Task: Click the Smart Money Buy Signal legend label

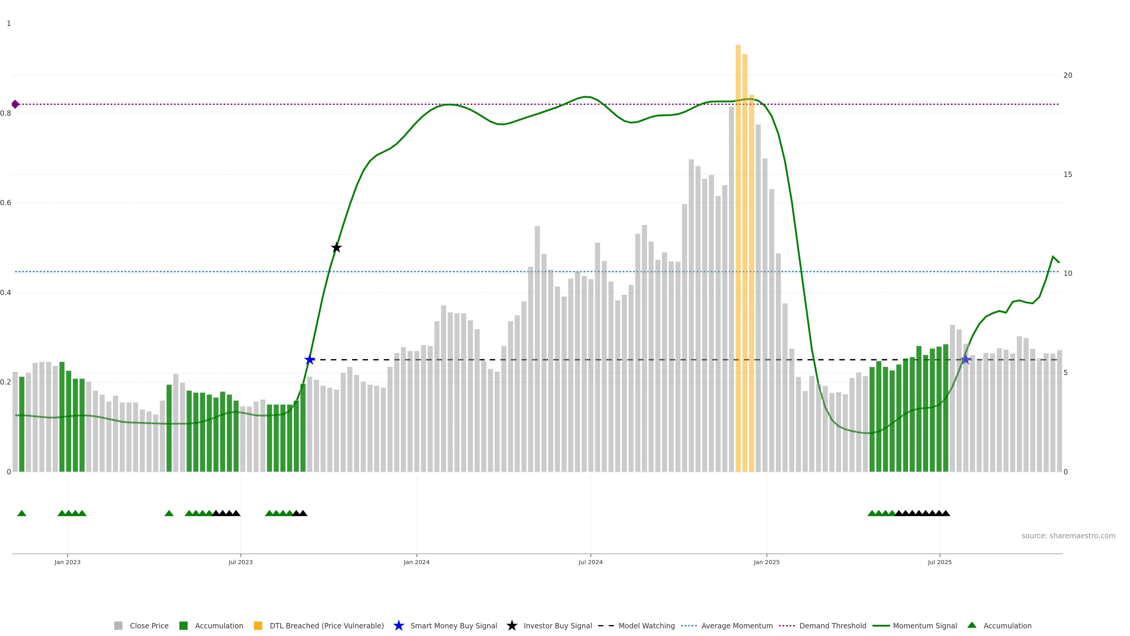Action: coord(453,625)
